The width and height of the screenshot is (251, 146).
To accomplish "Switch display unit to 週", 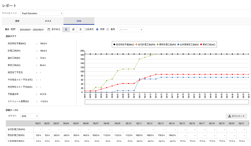I will click(73, 30).
